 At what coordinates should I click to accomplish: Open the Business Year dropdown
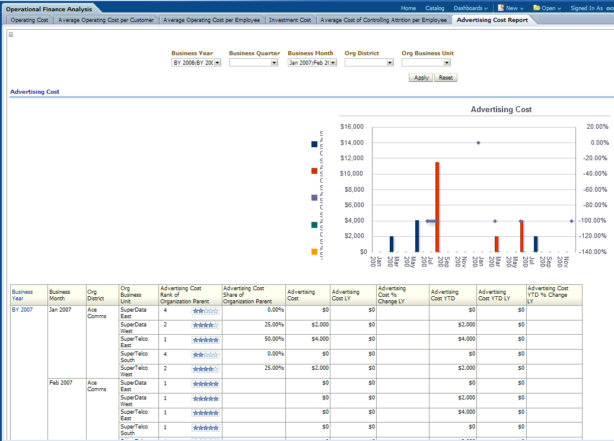pos(218,62)
